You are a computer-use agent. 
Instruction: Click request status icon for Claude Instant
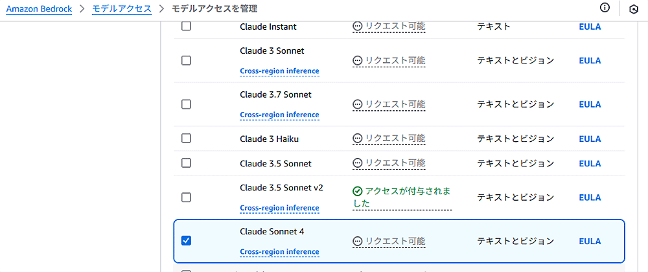[357, 27]
